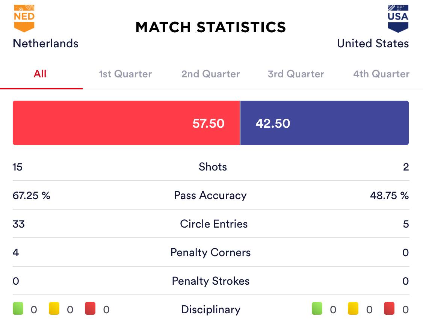
Task: Click Netherlands green card icon
Action: 18,309
